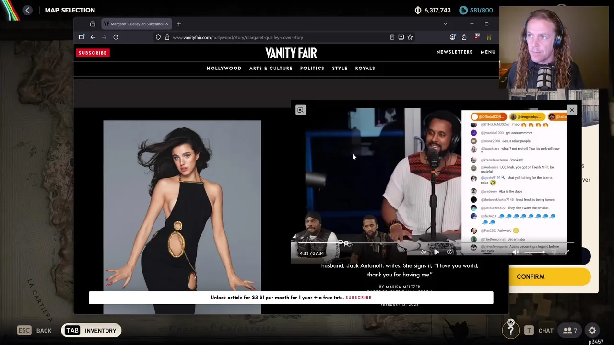Viewport: 614px width, 345px height.
Task: Click the save-to-Pocket style icon in the address bar
Action: (401, 37)
